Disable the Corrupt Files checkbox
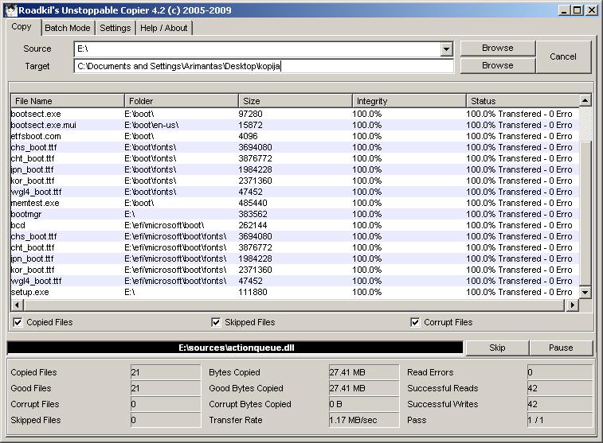This screenshot has height=443, width=603. click(415, 322)
